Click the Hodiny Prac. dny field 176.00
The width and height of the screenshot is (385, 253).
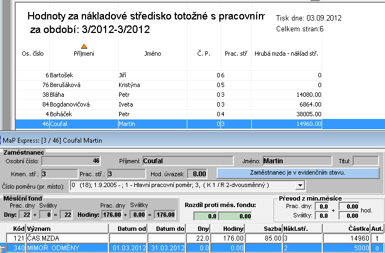click(112, 215)
